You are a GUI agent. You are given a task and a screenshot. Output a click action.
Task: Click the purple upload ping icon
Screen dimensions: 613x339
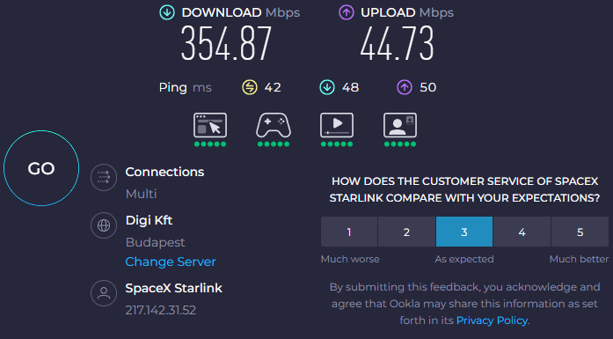click(x=405, y=87)
